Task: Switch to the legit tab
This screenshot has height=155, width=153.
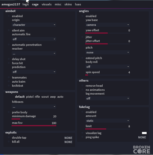Action: tap(26, 4)
